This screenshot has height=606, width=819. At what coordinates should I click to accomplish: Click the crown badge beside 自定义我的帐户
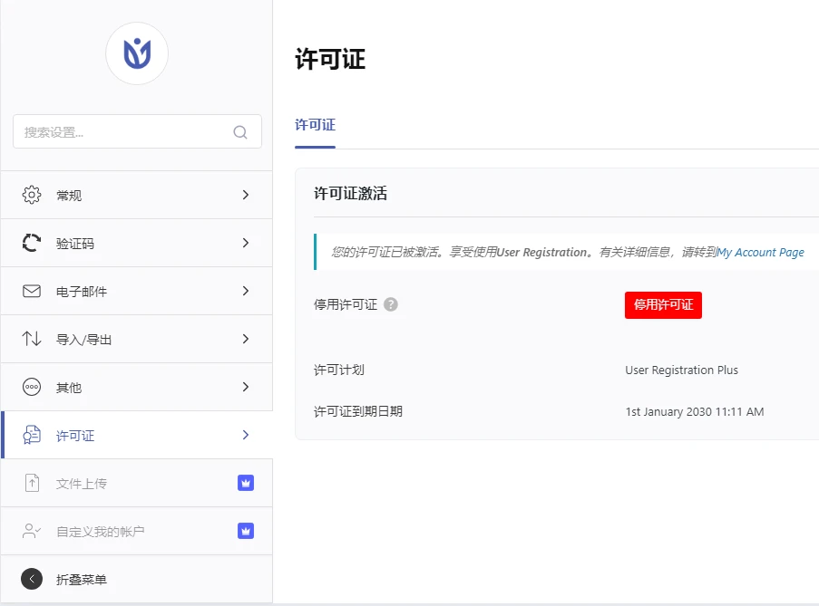(x=245, y=530)
